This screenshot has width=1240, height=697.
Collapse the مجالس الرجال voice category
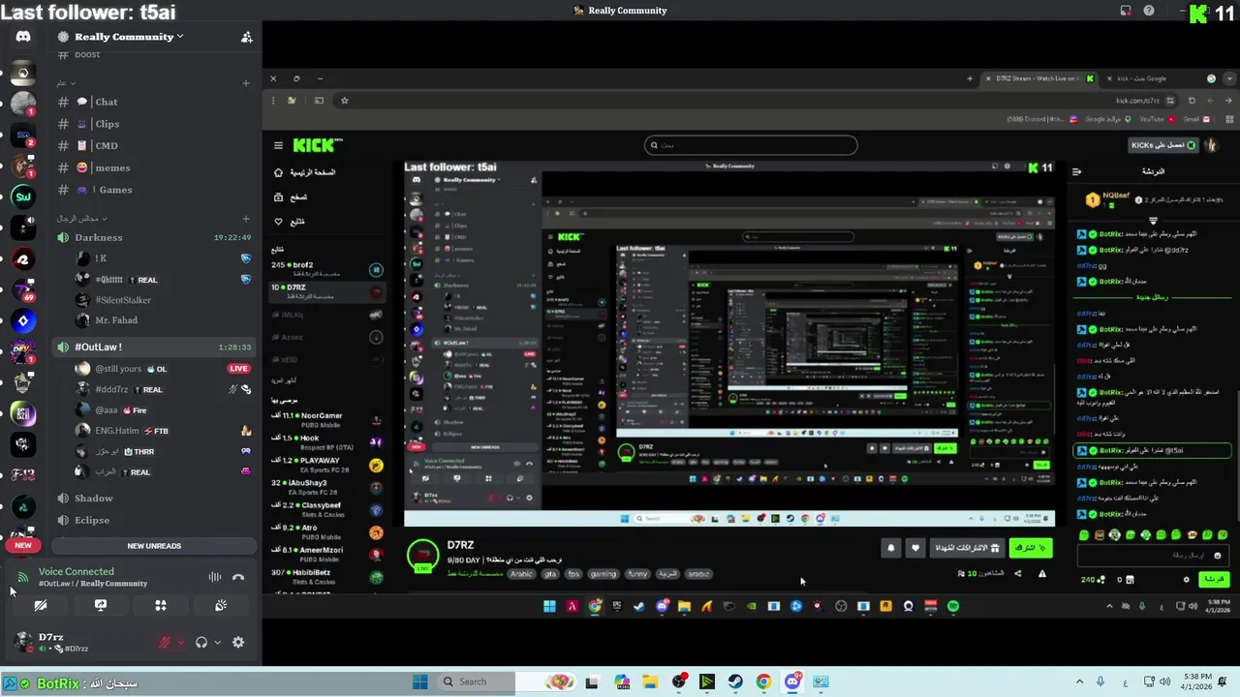pyautogui.click(x=81, y=219)
